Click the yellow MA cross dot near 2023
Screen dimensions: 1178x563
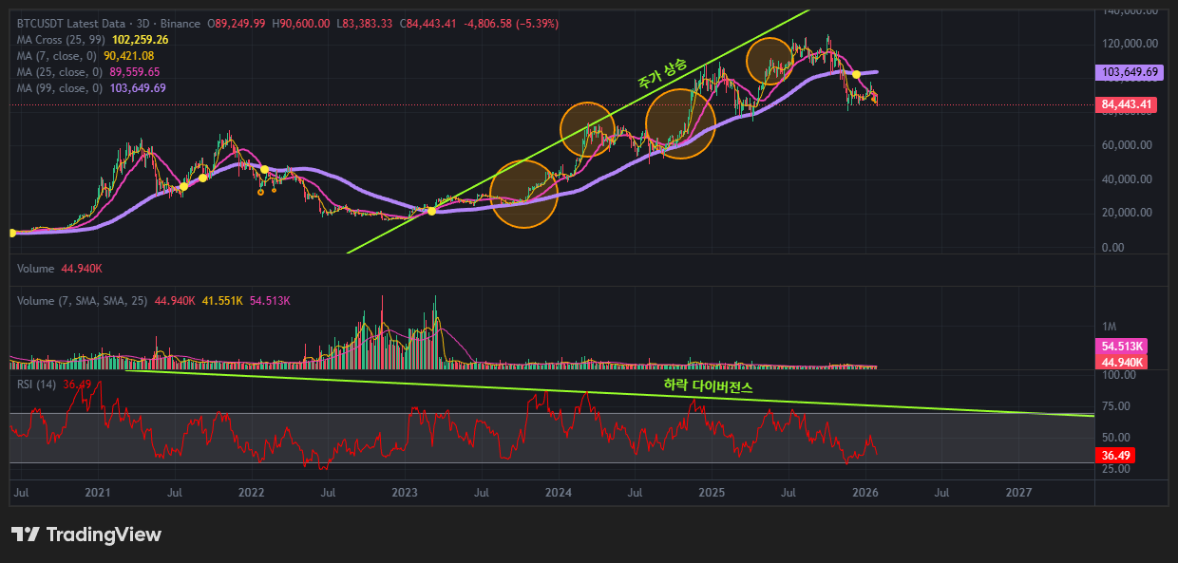pos(431,211)
